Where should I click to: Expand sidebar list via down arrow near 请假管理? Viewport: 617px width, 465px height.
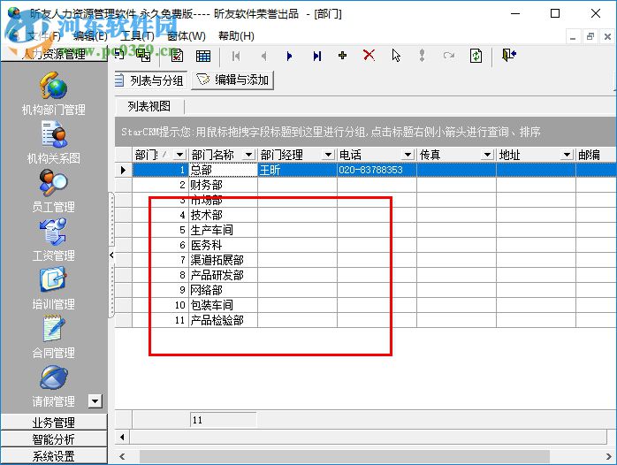click(95, 401)
